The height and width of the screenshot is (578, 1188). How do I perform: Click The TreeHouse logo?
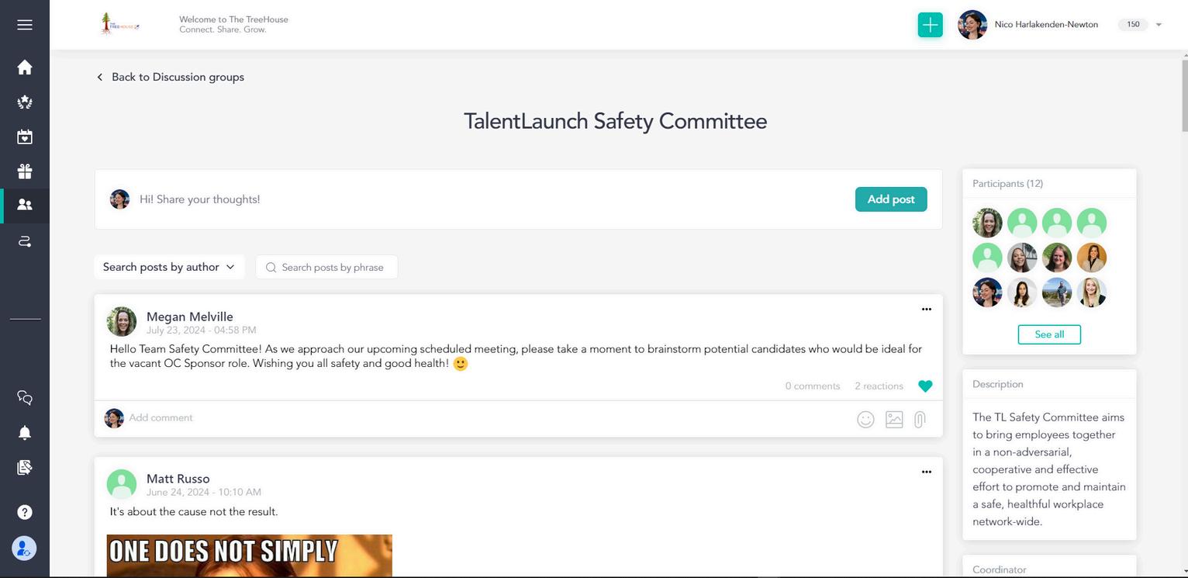point(120,25)
